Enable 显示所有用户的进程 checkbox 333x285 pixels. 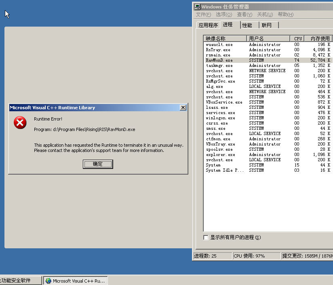tap(206, 237)
